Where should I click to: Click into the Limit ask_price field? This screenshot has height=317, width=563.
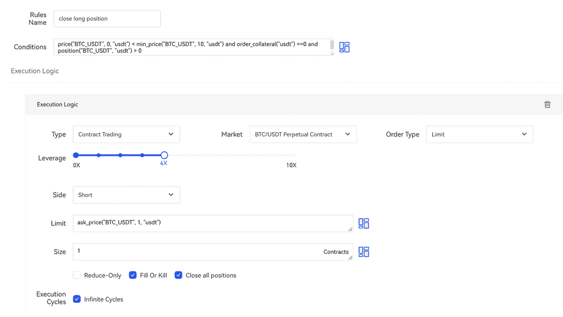[212, 223]
